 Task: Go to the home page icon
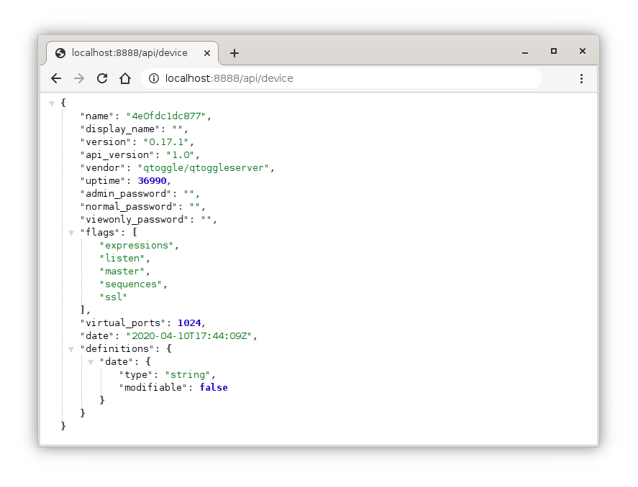(125, 78)
